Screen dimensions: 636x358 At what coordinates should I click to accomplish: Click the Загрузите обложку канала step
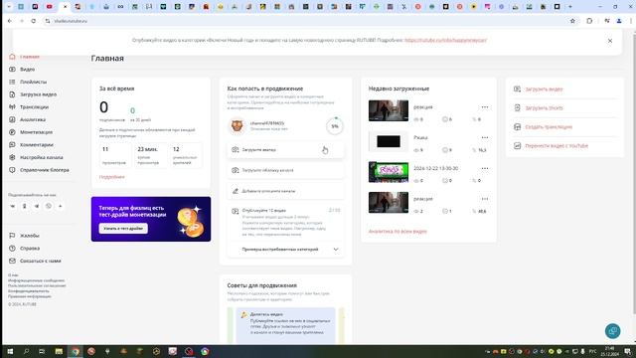coord(285,170)
